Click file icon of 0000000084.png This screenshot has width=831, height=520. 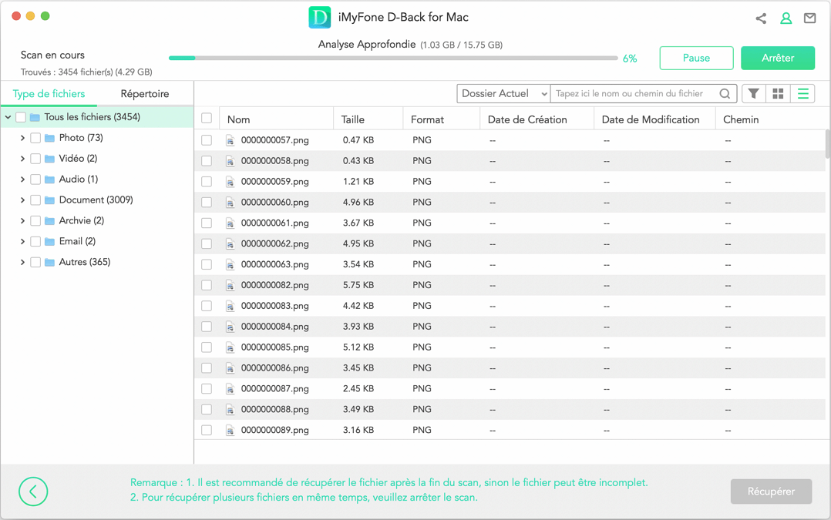230,327
